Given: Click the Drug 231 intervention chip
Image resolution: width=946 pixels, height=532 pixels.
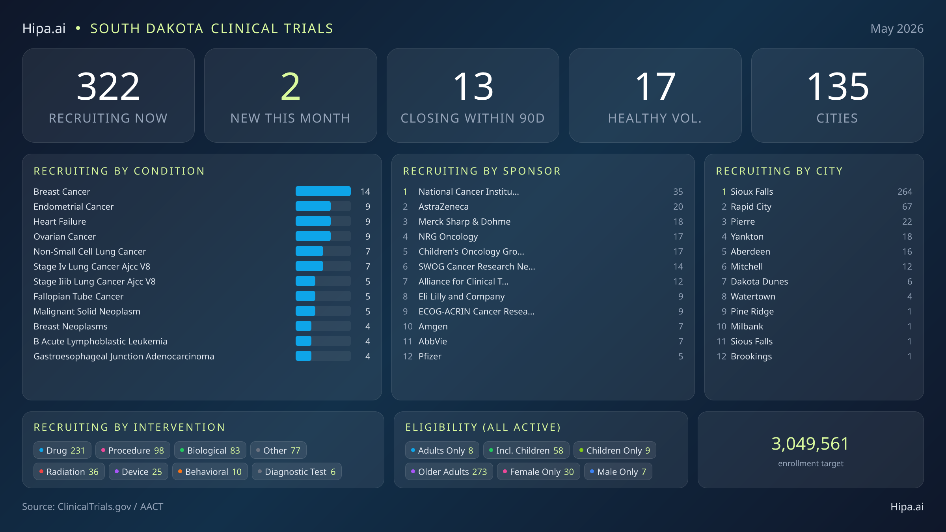Looking at the screenshot, I should (62, 450).
